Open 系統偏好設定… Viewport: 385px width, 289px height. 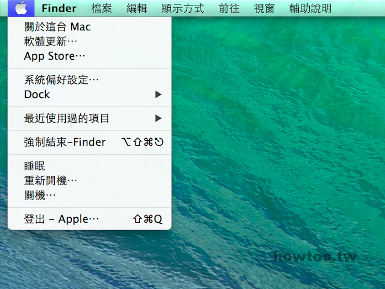point(89,80)
